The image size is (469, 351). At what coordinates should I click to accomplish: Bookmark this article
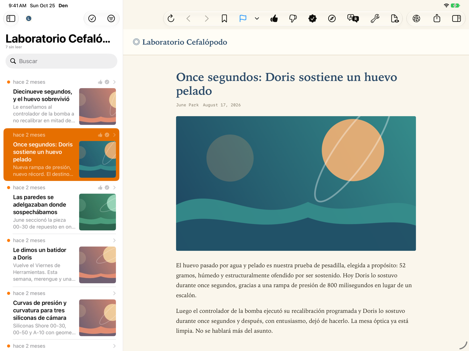pyautogui.click(x=224, y=18)
